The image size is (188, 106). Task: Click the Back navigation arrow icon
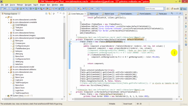(x=90, y=9)
